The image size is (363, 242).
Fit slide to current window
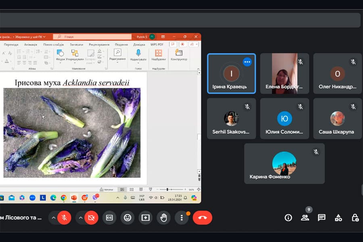tap(198, 190)
